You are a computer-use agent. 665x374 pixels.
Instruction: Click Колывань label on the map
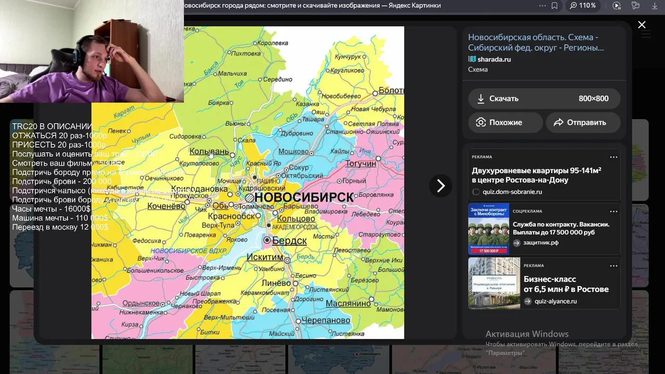209,151
